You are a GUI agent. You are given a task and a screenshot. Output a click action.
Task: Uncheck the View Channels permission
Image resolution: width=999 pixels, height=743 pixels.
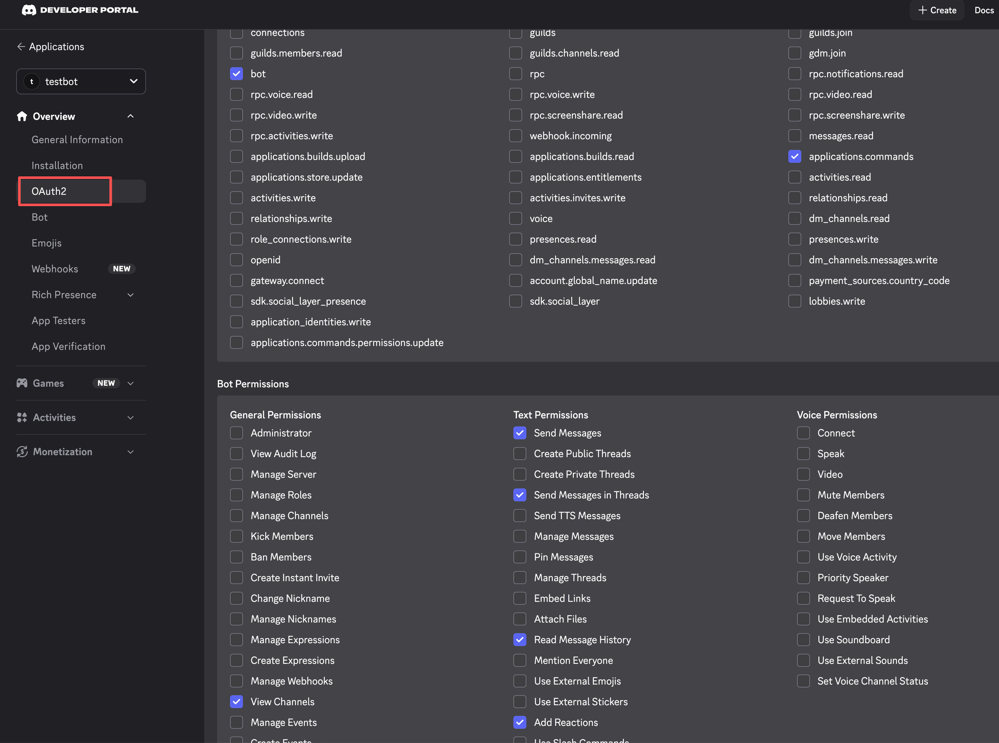(x=237, y=702)
